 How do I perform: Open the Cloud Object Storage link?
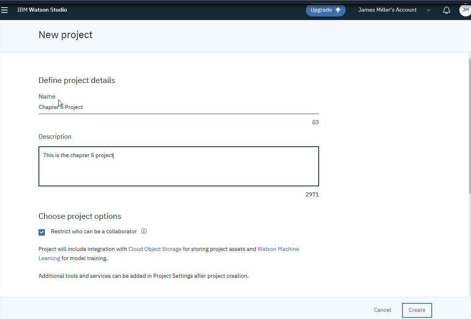pos(155,249)
